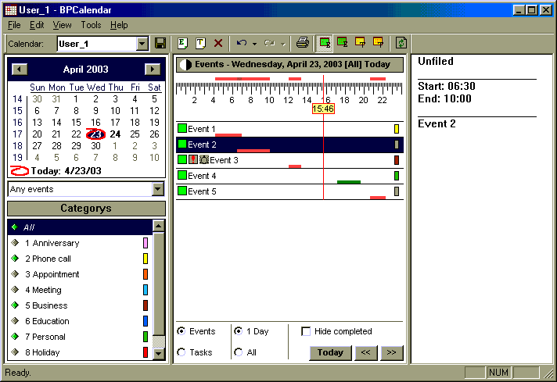Go to next day with >> button

click(x=392, y=352)
